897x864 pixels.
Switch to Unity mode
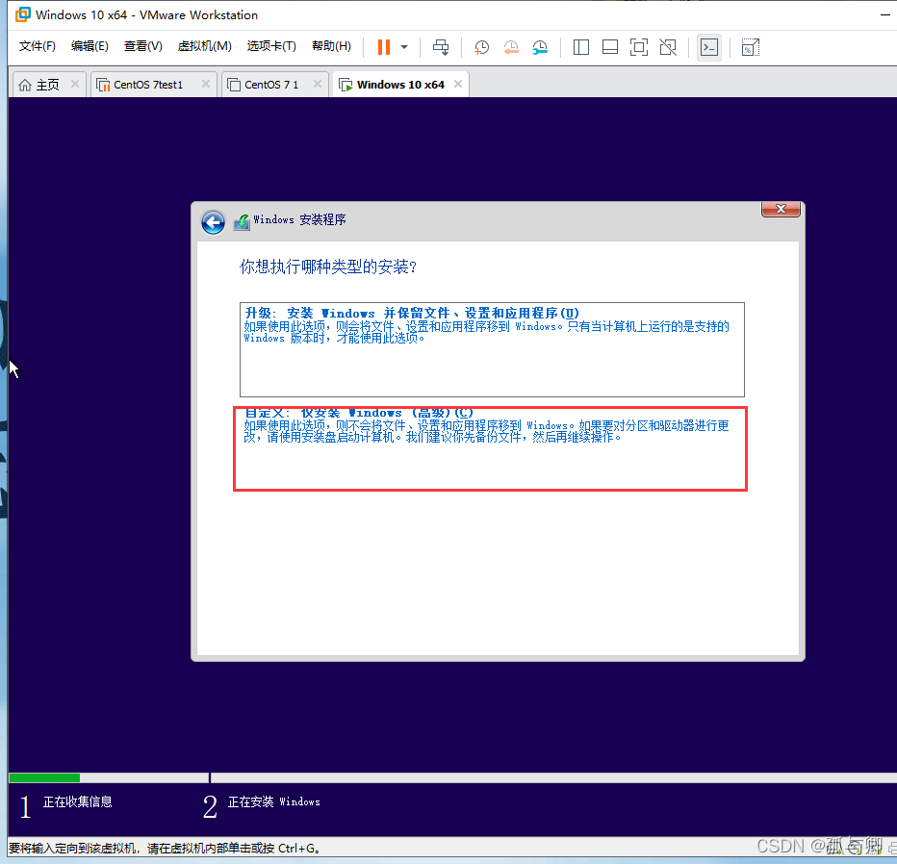click(x=668, y=47)
